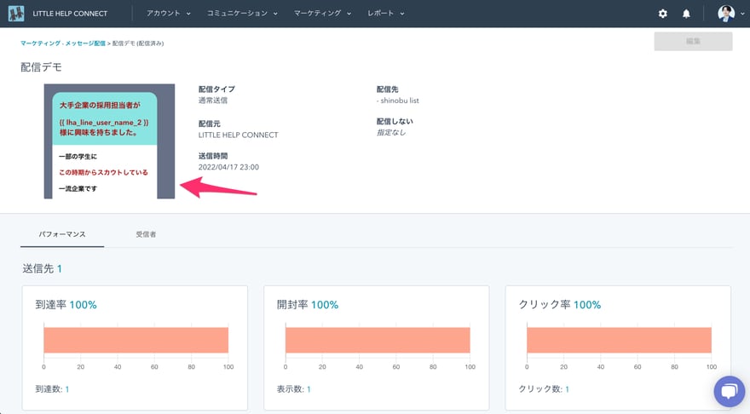Open the dropdown arrow beside the avatar
The image size is (750, 414).
[x=741, y=14]
